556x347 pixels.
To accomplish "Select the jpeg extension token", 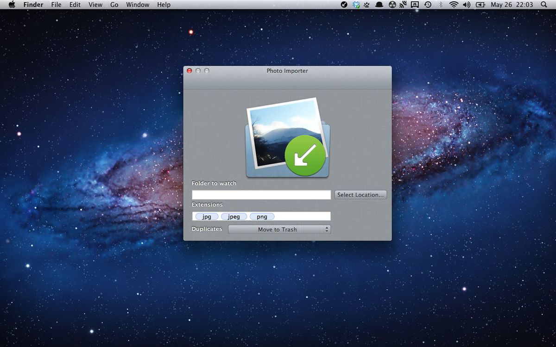I will tap(234, 217).
